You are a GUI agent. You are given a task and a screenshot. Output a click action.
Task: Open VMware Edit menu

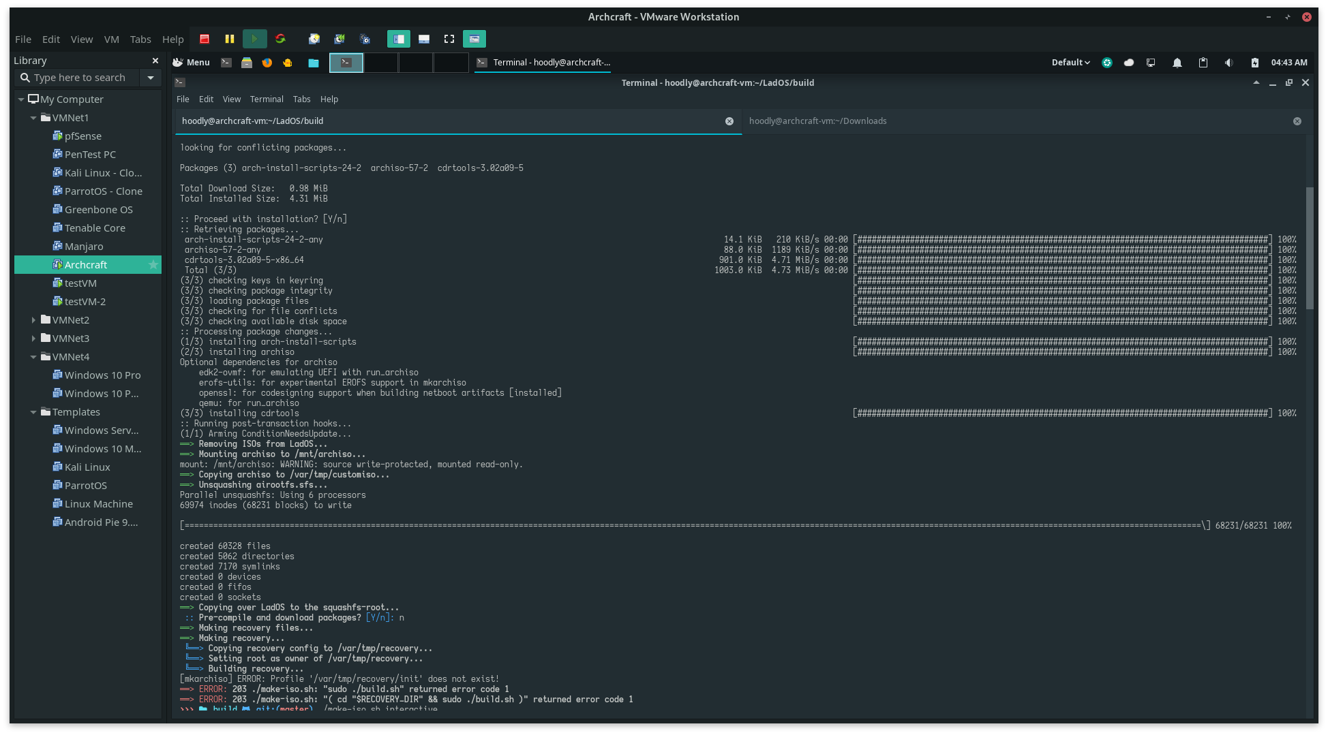(x=51, y=40)
